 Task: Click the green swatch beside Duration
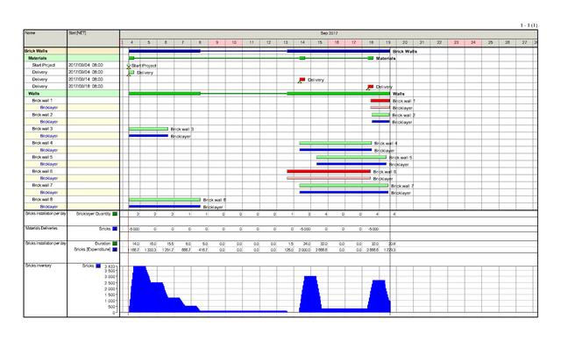pos(115,244)
